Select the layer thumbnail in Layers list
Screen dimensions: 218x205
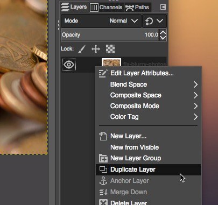(x=111, y=62)
